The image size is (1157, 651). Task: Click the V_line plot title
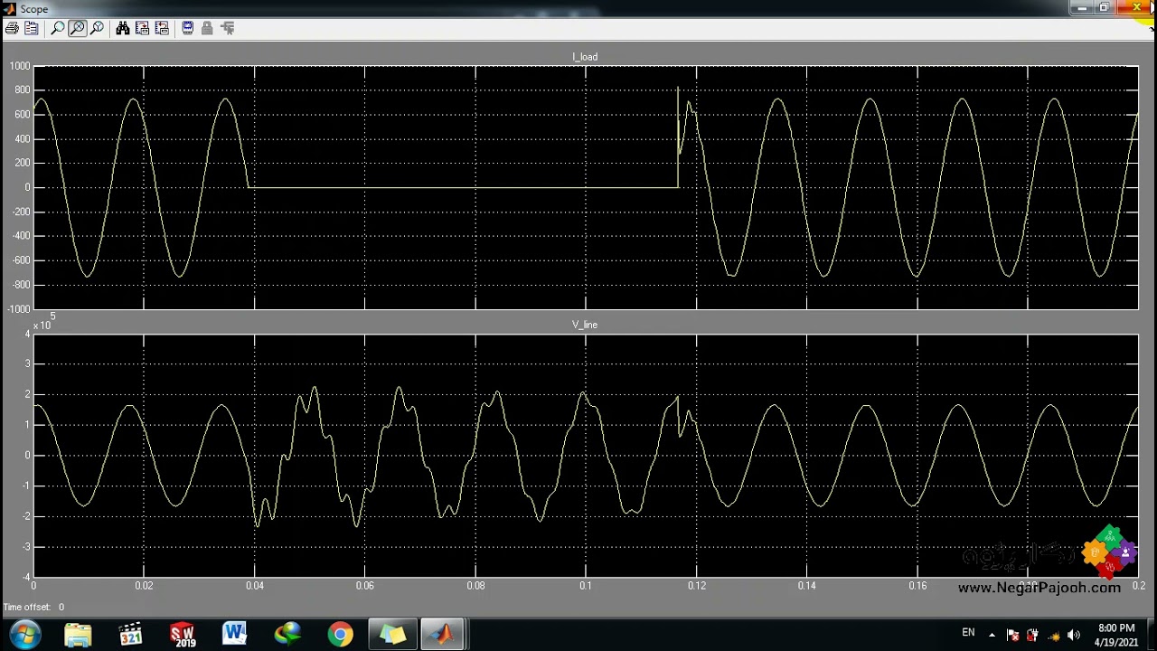coord(585,325)
